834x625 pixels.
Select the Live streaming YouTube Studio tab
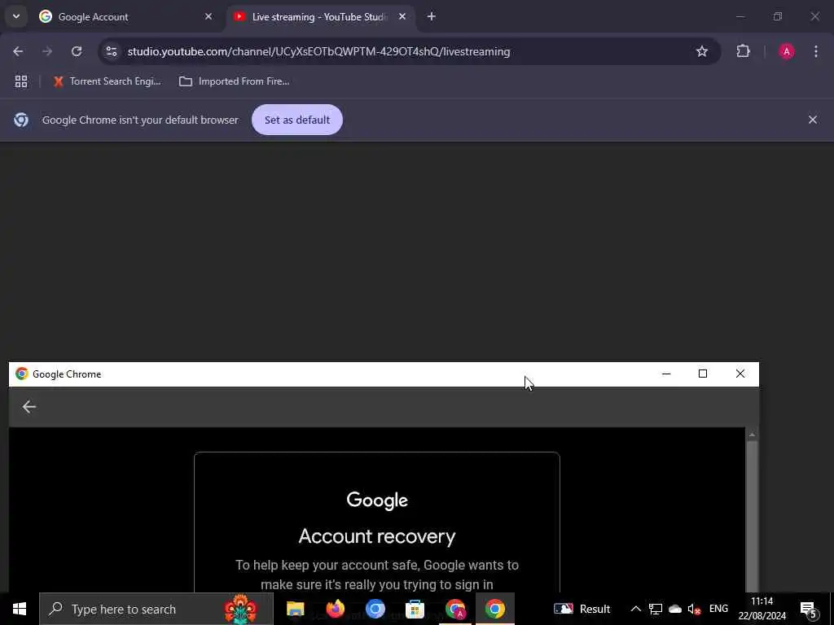coord(321,16)
